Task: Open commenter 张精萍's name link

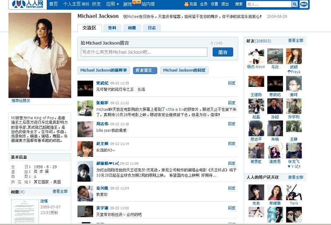Action: pyautogui.click(x=102, y=103)
